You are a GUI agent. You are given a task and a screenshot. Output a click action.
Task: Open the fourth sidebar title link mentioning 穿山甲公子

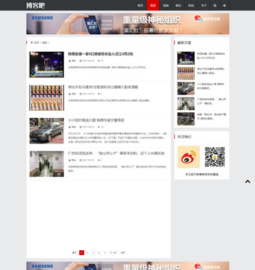click(212, 101)
